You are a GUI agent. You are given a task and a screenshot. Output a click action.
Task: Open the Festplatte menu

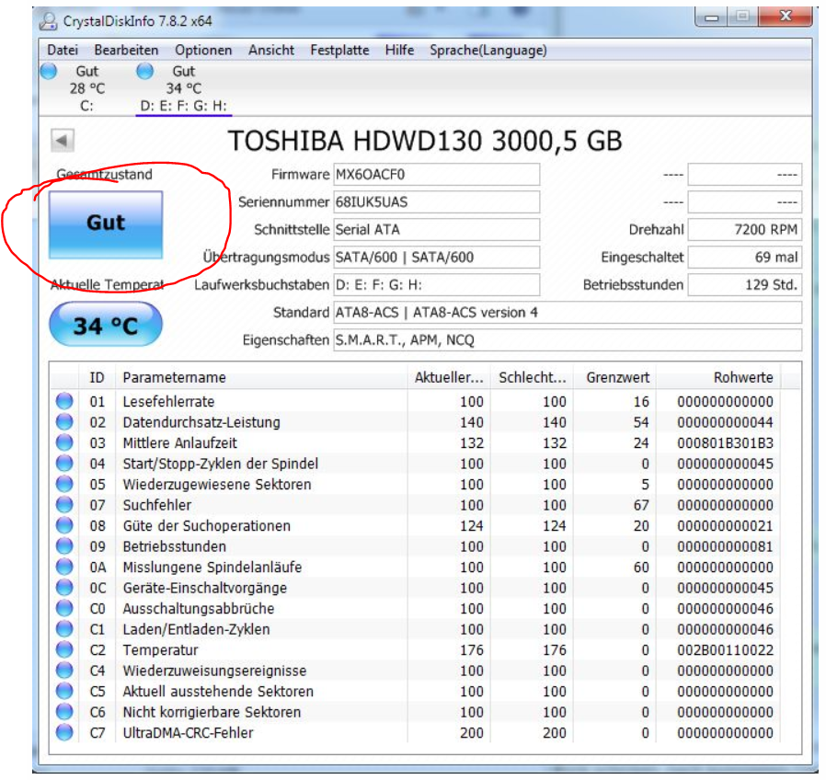[x=339, y=50]
